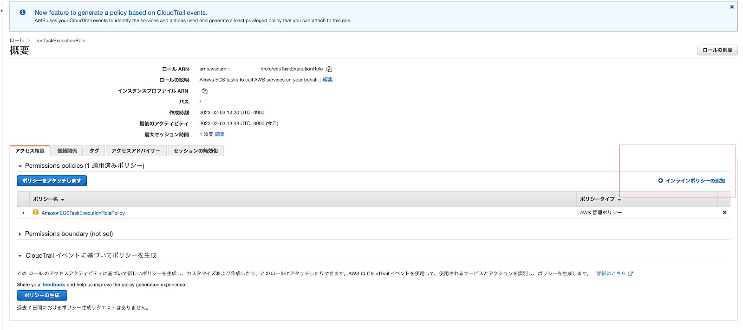
Task: Click the banner title "New feature to generate"
Action: (121, 13)
